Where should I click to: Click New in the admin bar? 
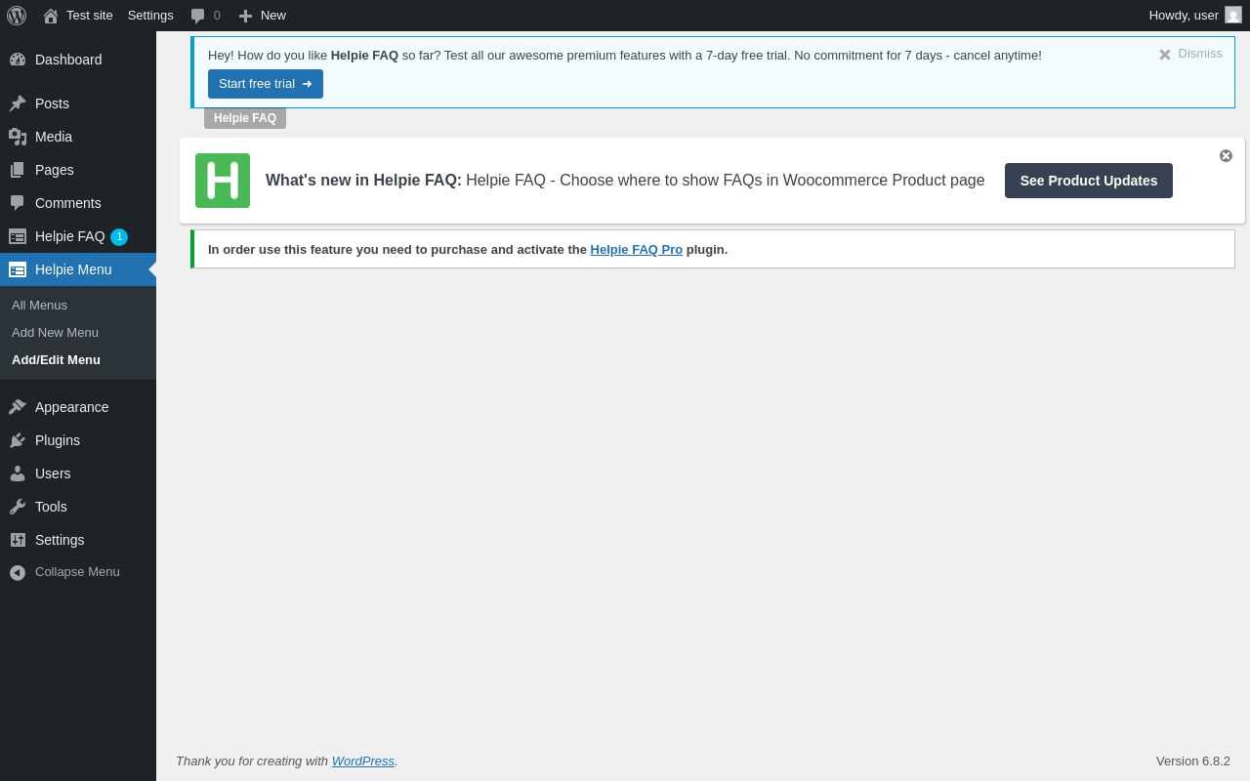click(273, 16)
